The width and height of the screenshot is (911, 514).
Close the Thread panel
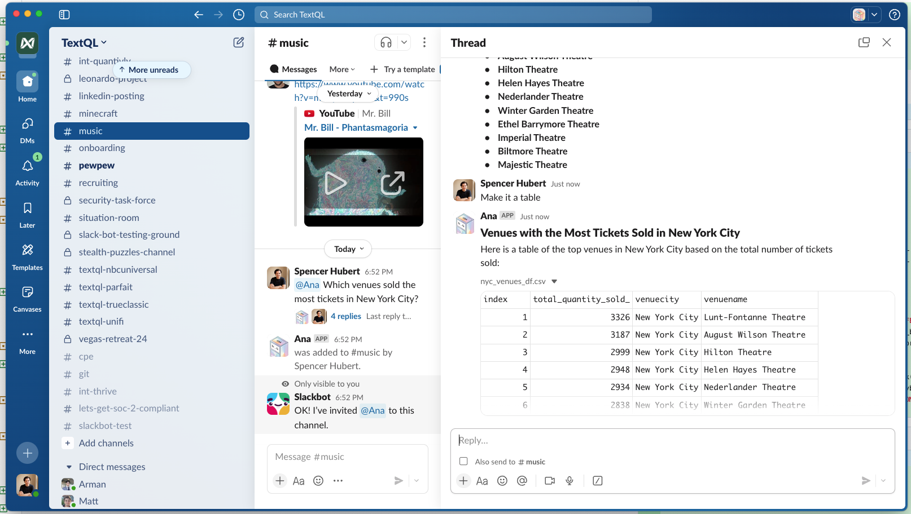887,42
